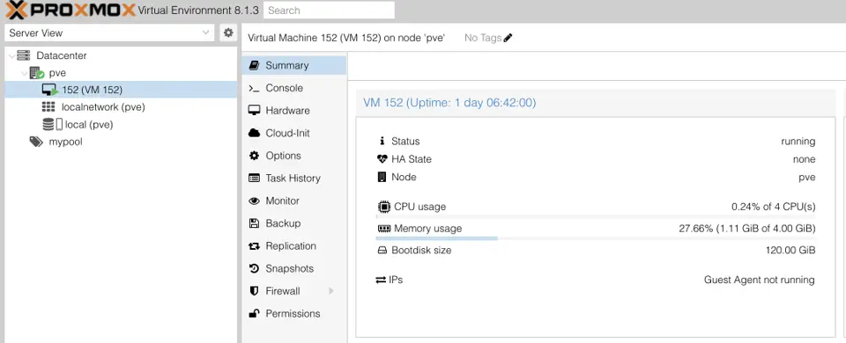The width and height of the screenshot is (846, 343).
Task: Click the Search input field
Action: [329, 11]
